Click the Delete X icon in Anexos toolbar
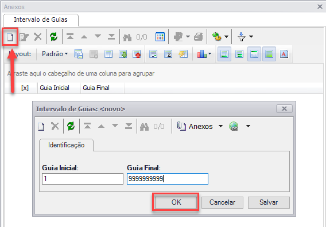Viewport: 326px width, 227px height. [x=38, y=37]
